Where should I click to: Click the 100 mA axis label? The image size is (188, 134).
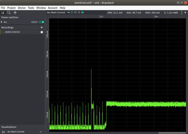(x=47, y=94)
